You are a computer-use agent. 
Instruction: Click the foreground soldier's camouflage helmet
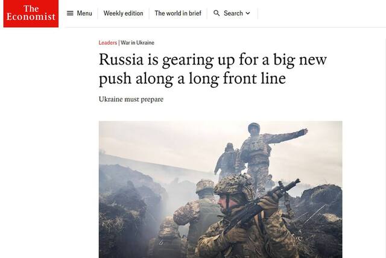(233, 184)
